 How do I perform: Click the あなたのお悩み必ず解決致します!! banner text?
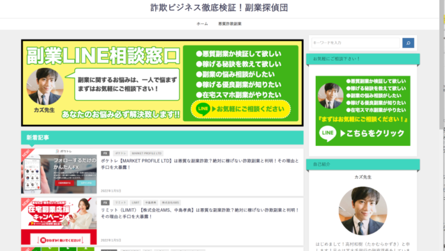121,115
